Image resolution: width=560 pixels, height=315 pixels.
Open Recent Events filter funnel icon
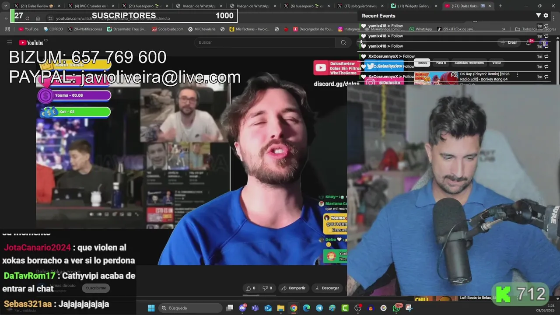tap(539, 15)
